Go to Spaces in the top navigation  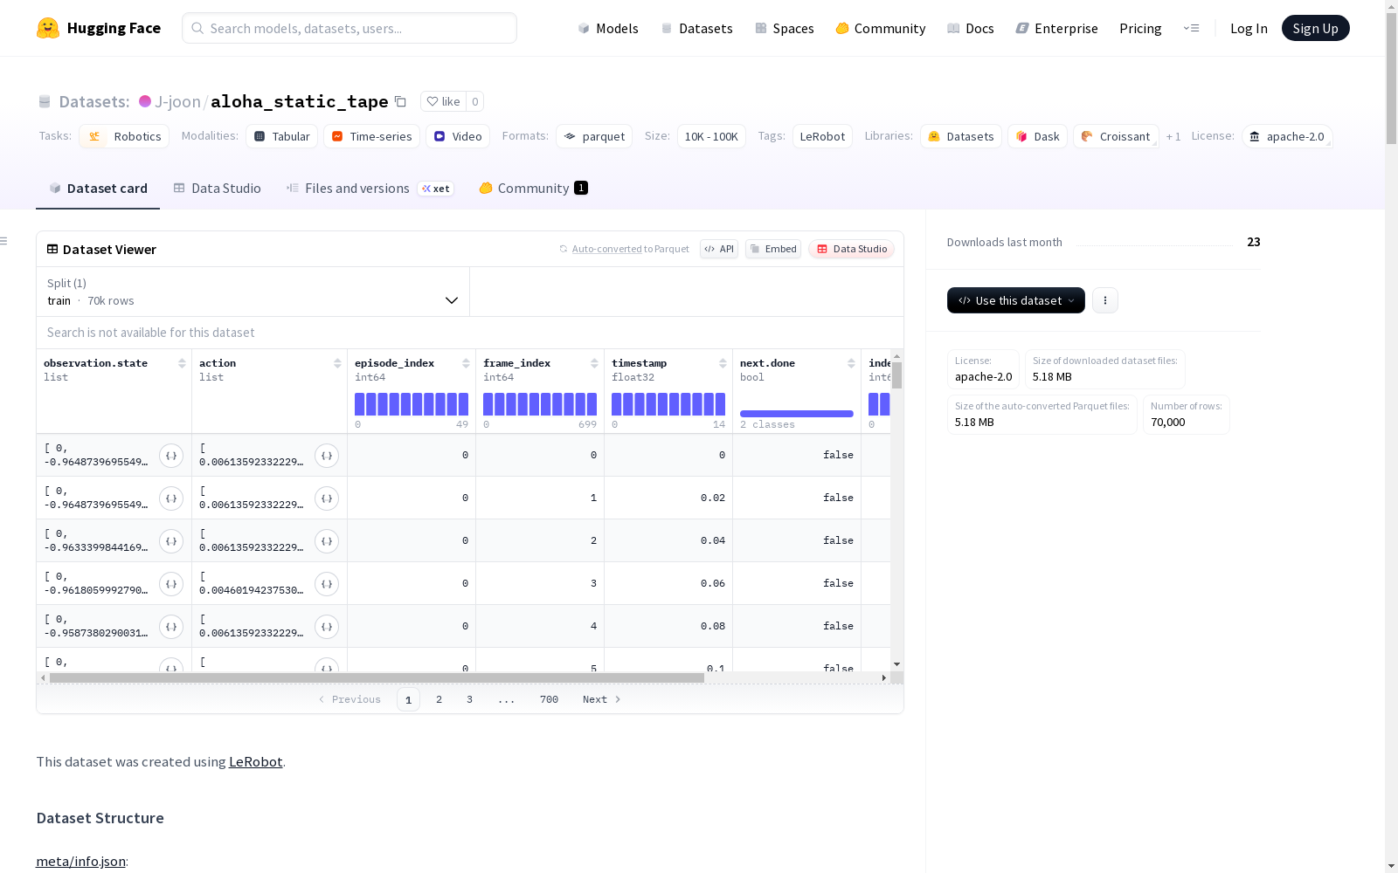coord(784,28)
